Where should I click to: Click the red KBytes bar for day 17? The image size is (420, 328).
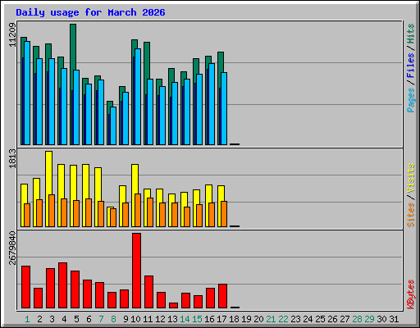point(222,296)
